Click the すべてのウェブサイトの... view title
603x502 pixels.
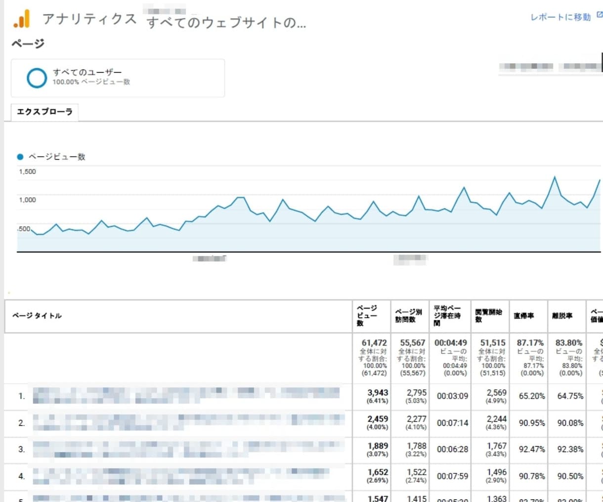(x=226, y=23)
